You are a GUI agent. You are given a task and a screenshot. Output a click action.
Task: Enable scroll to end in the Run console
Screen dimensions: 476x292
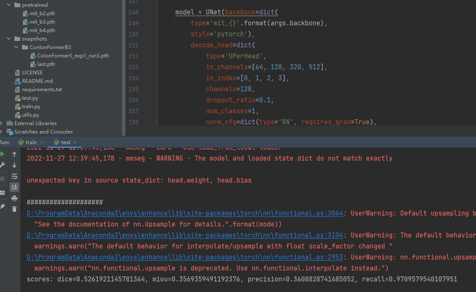pos(14,187)
